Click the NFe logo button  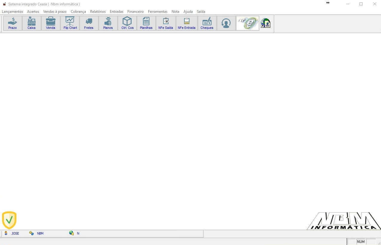(248, 23)
